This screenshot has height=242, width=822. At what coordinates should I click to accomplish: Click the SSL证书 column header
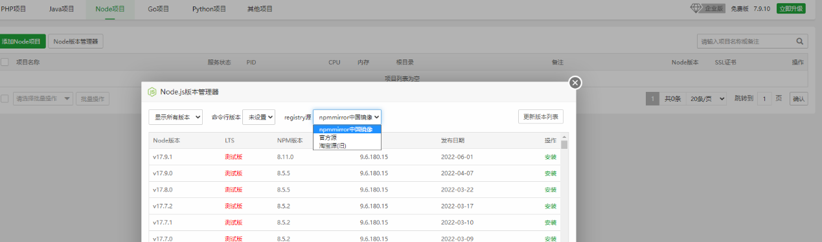click(725, 62)
